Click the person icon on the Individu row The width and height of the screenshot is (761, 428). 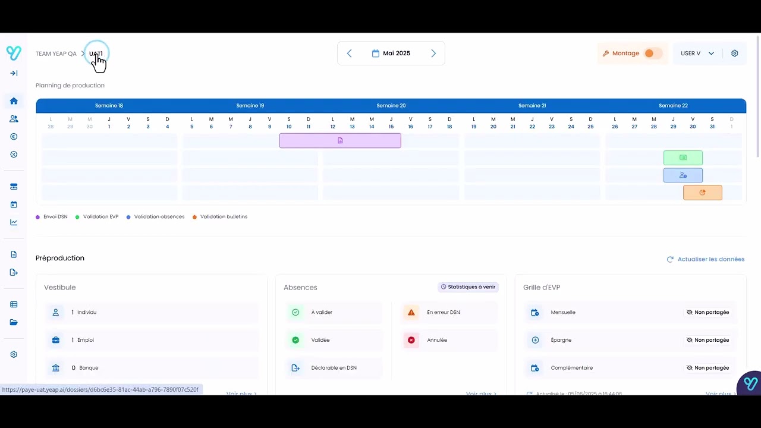pyautogui.click(x=56, y=312)
